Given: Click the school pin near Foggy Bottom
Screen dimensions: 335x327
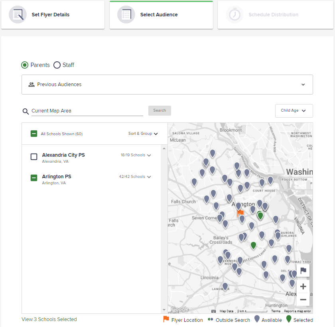Looking at the screenshot, I should (270, 181).
